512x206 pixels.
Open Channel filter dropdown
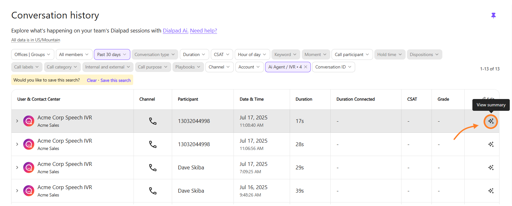[220, 67]
